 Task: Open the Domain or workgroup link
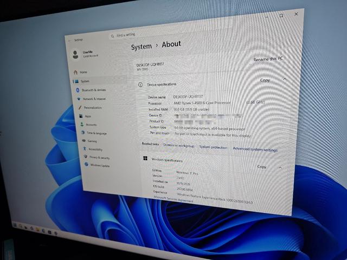coord(178,146)
